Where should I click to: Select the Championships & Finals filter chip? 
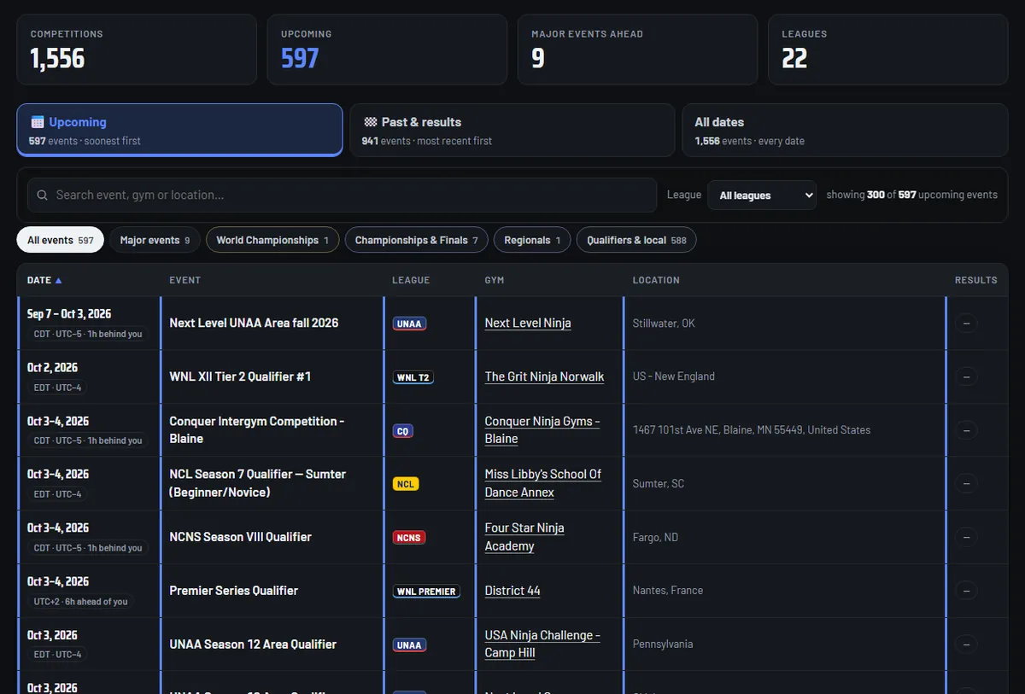(417, 240)
